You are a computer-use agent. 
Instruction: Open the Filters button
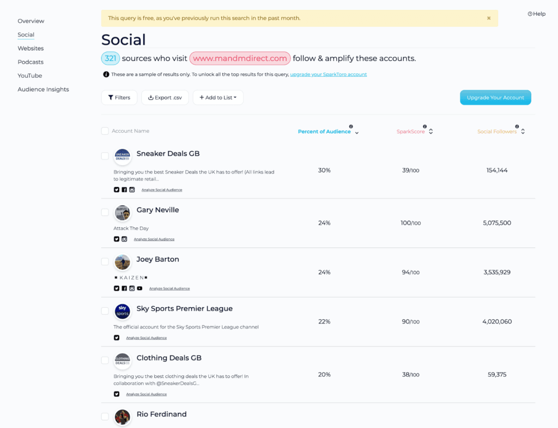119,98
